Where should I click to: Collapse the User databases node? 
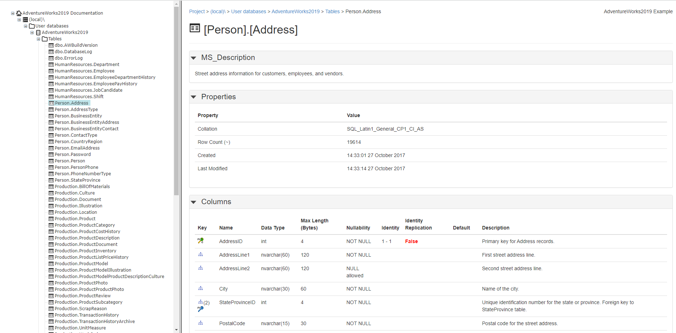pos(25,26)
